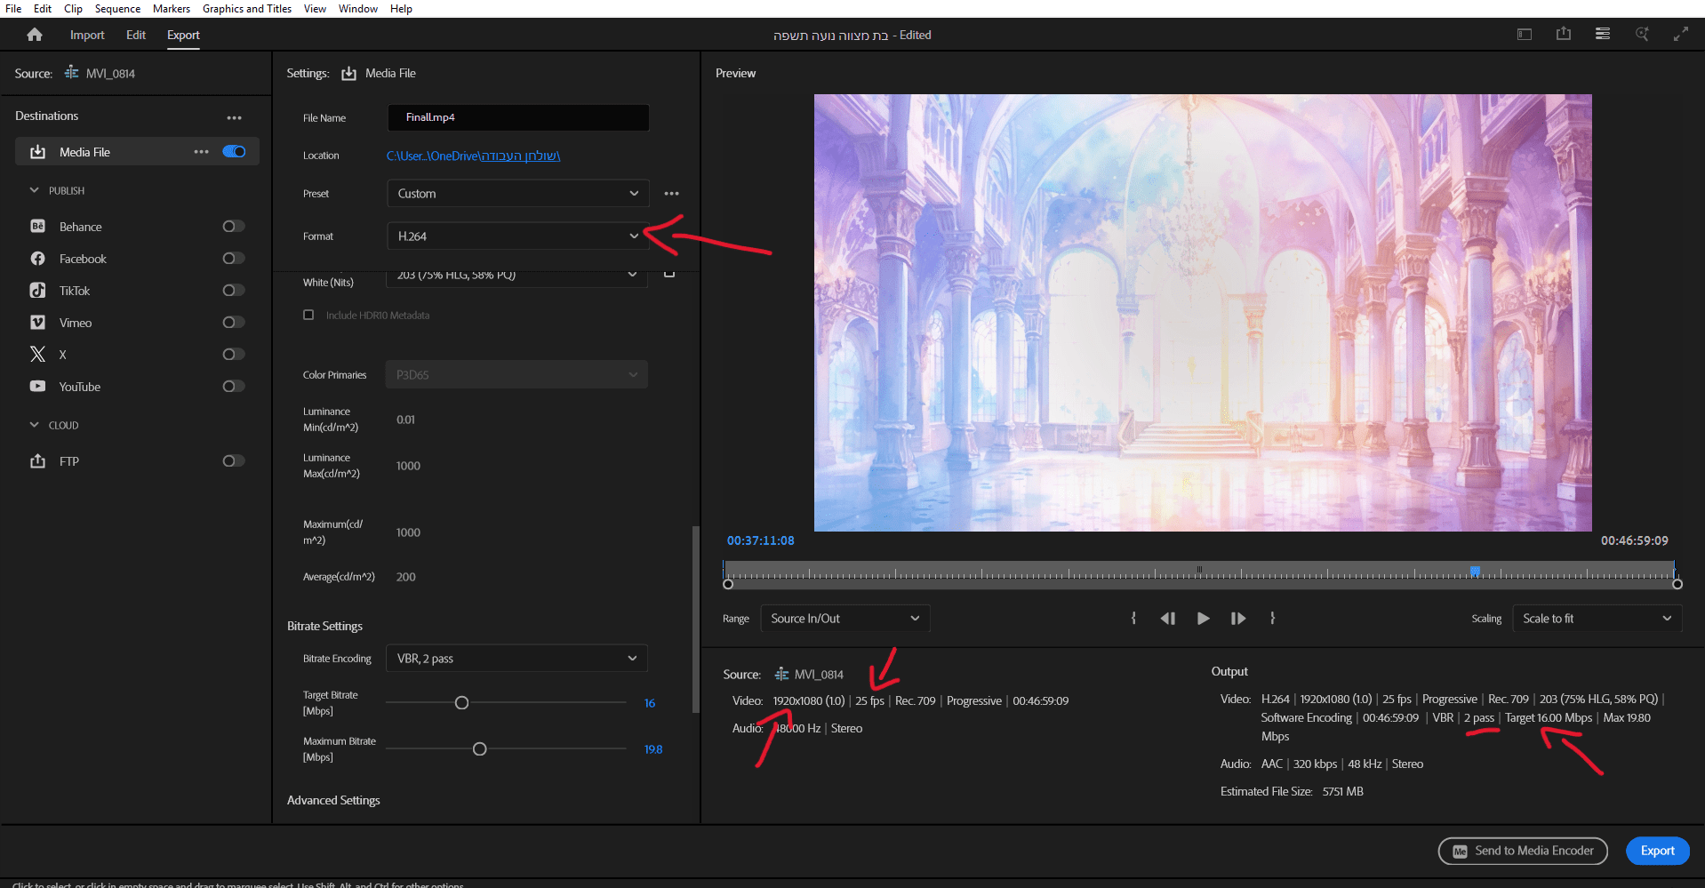Click the TikTok destination icon
This screenshot has width=1705, height=888.
[37, 291]
